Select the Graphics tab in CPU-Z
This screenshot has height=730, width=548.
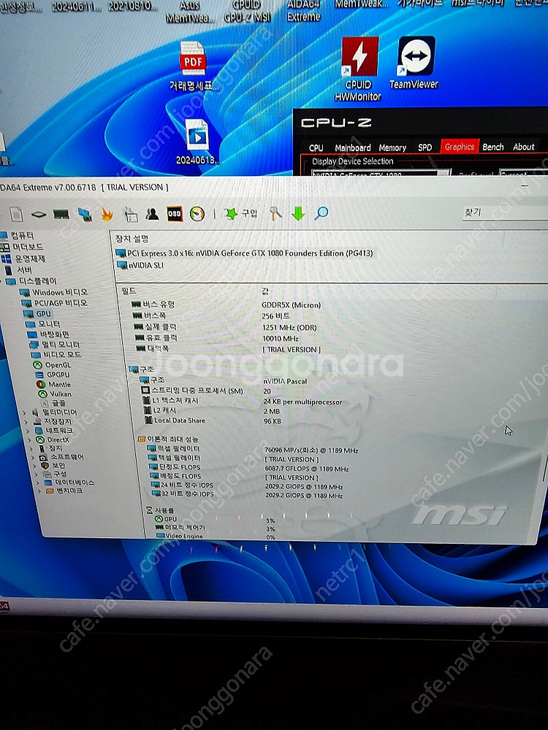click(460, 147)
